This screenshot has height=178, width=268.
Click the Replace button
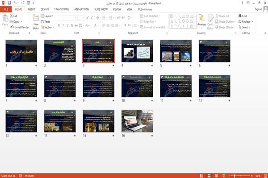point(245,21)
